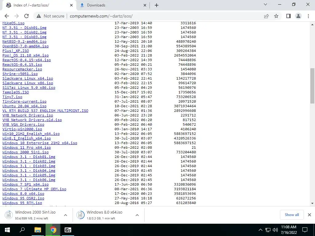Open the browser side panel
The height and width of the screenshot is (236, 315).
pos(289,16)
